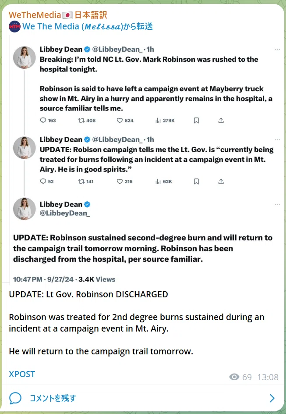The height and width of the screenshot is (414, 286).
Task: Retweet the second tweet with 141 count
Action: coord(81,182)
